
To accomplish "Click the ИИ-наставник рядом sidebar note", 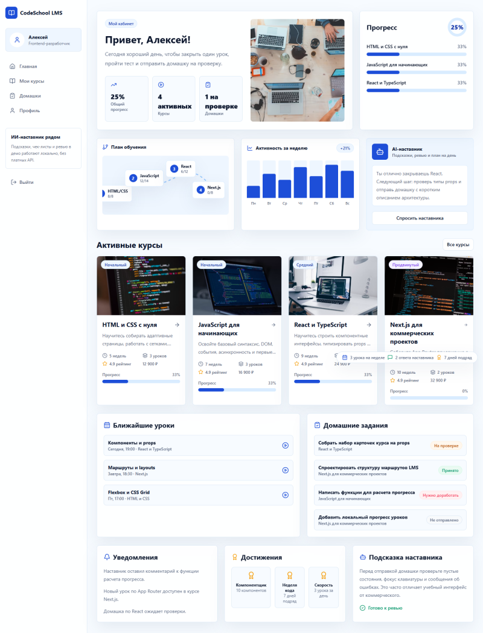I will pyautogui.click(x=43, y=148).
